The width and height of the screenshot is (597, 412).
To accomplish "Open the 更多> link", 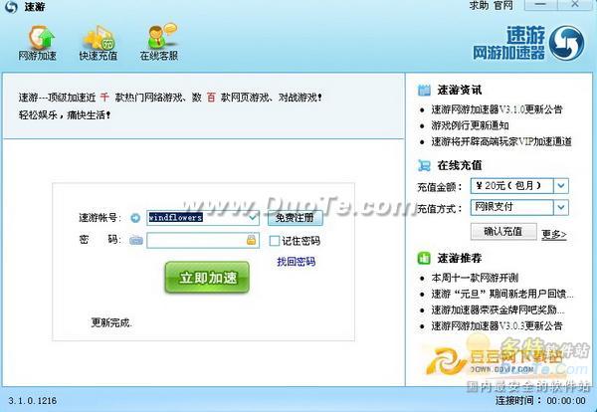I will (x=554, y=234).
